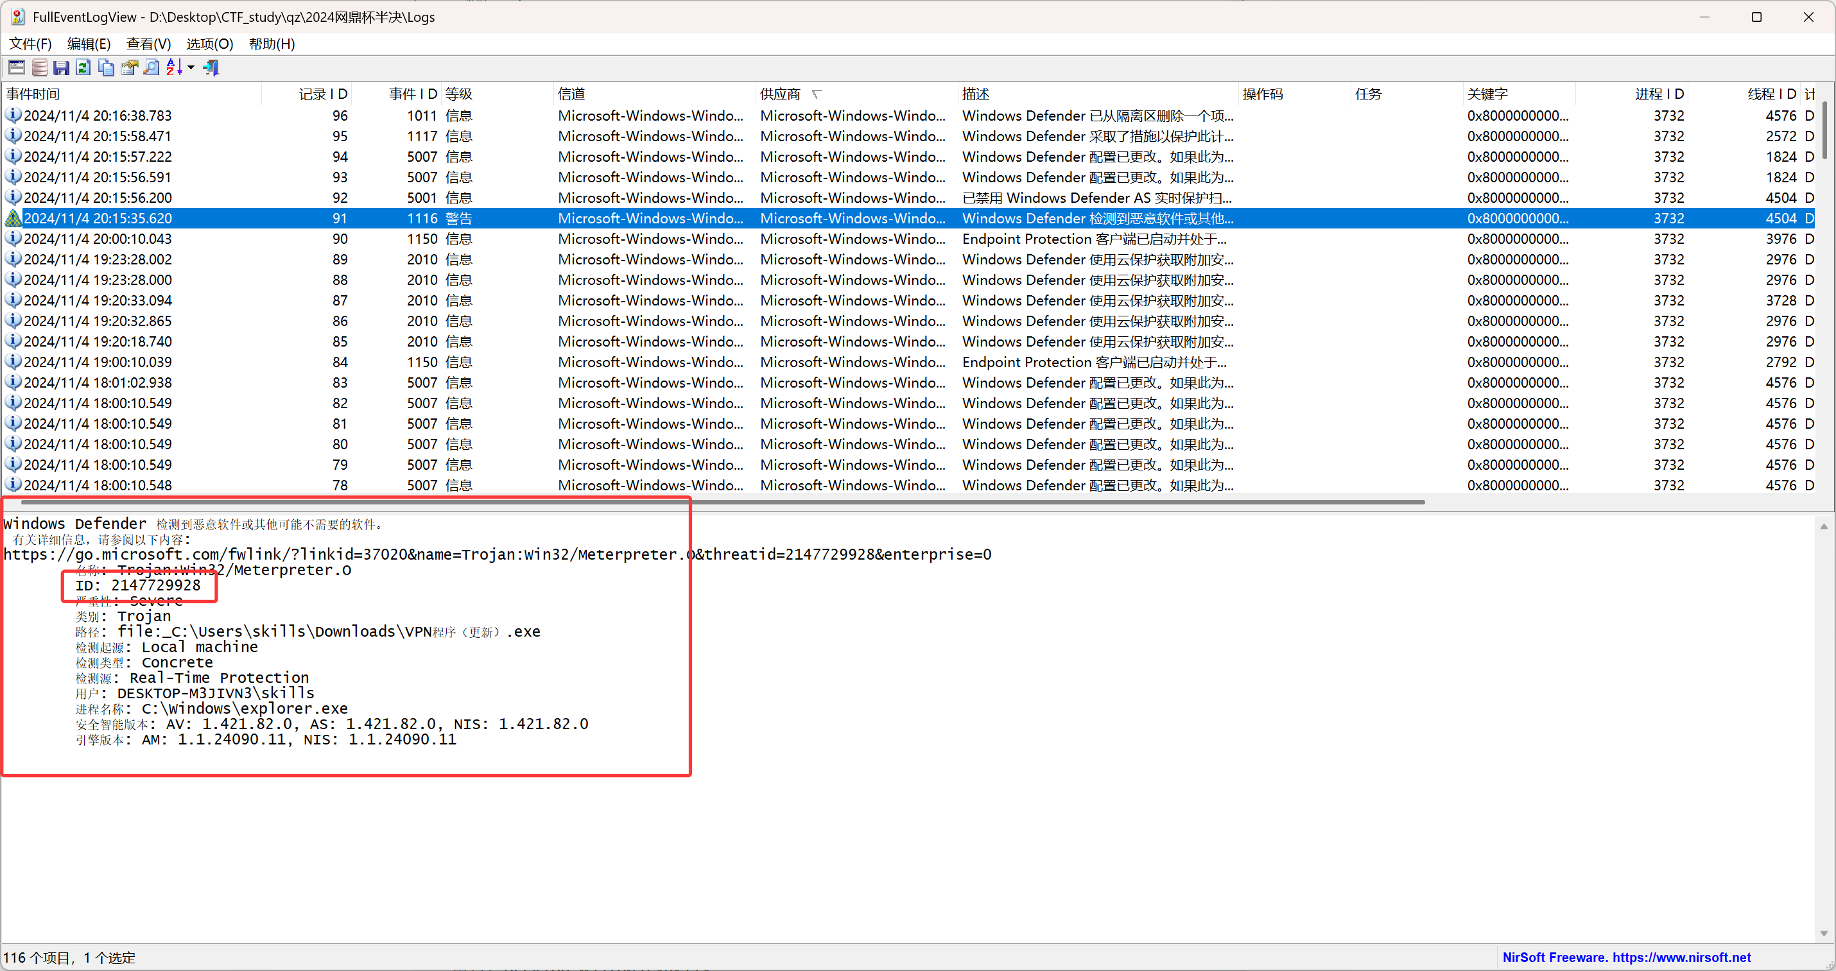
Task: Refresh the event log list
Action: [83, 67]
